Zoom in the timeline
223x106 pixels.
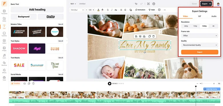tap(214, 84)
